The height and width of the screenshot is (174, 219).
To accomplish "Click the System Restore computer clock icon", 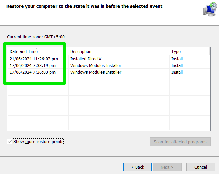I will pos(210,9).
